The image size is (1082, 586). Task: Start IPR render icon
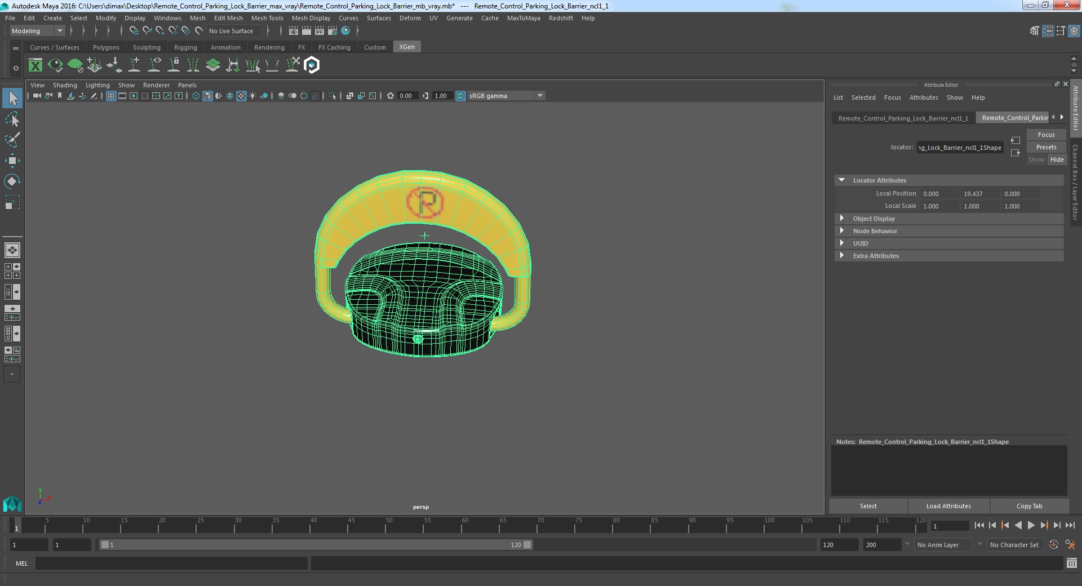coord(320,31)
